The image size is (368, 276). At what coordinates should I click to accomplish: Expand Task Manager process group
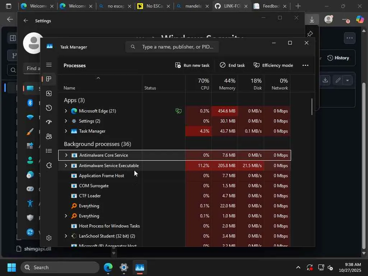pos(66,131)
